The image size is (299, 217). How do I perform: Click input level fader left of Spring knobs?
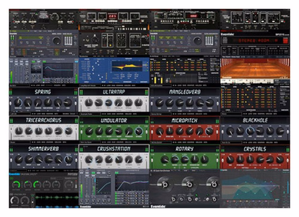click(x=11, y=103)
